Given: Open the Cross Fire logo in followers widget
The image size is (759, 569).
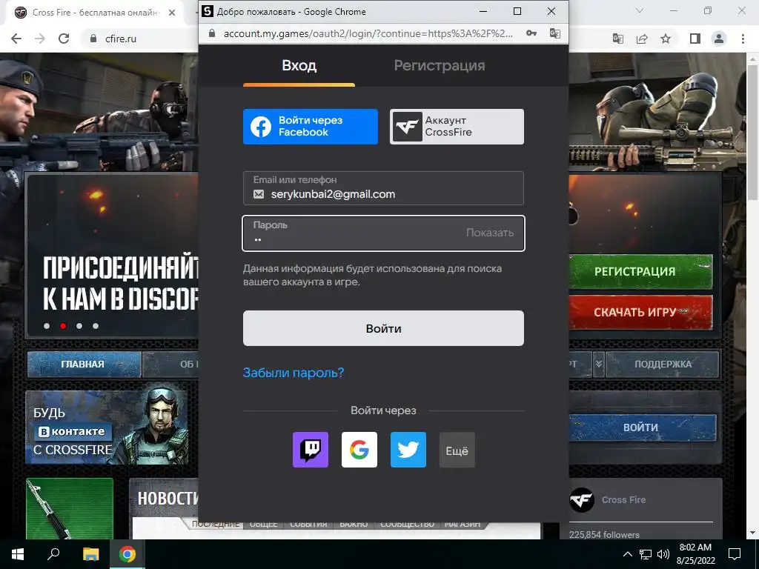Looking at the screenshot, I should pos(581,500).
